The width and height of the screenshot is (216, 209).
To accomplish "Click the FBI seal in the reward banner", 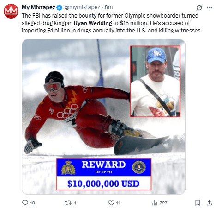I will point(139,167).
